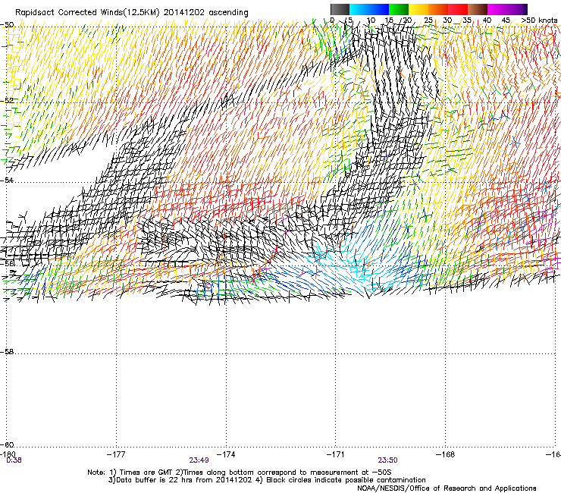Click the purple time stamp 23:49
The width and height of the screenshot is (561, 493).
(x=199, y=460)
